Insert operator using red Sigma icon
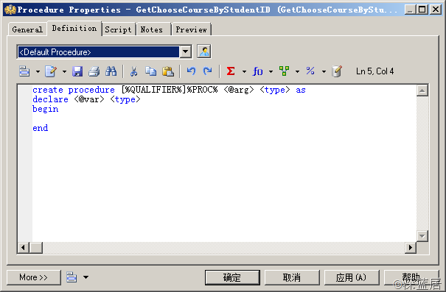The height and width of the screenshot is (292, 446). [x=231, y=71]
